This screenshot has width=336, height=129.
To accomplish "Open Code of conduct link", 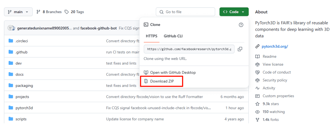I will pos(277,72).
